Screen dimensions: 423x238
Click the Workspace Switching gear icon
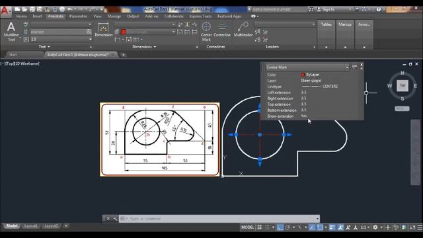[375, 227]
